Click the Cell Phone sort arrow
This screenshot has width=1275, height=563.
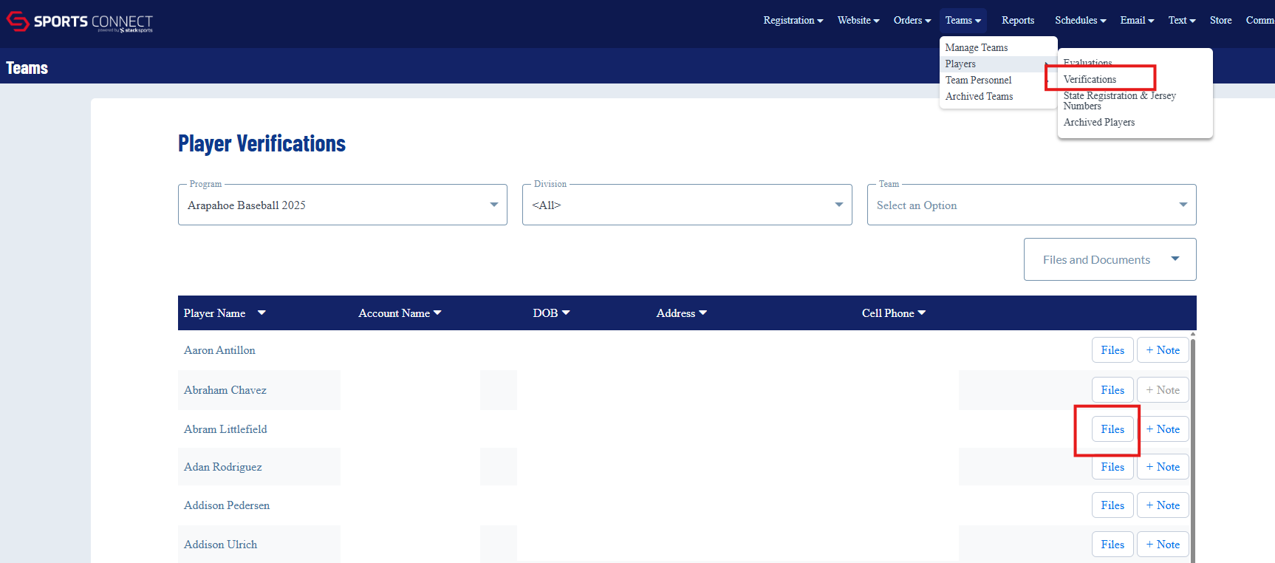pyautogui.click(x=921, y=313)
